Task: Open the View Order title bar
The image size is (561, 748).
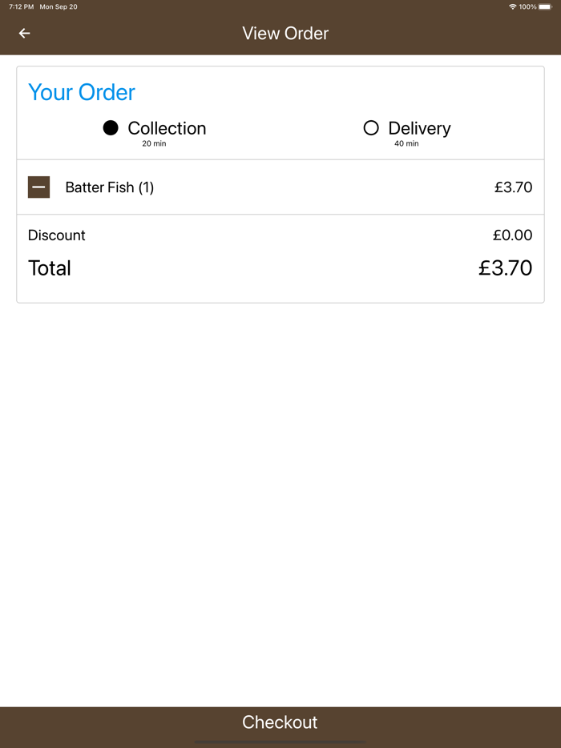Action: pos(285,33)
